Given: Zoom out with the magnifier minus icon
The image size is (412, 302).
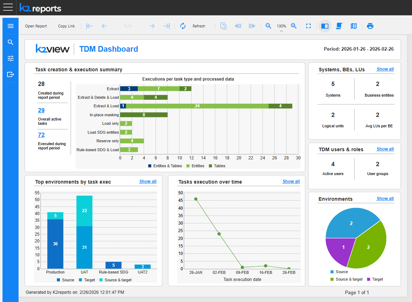Looking at the screenshot, I should click(269, 26).
